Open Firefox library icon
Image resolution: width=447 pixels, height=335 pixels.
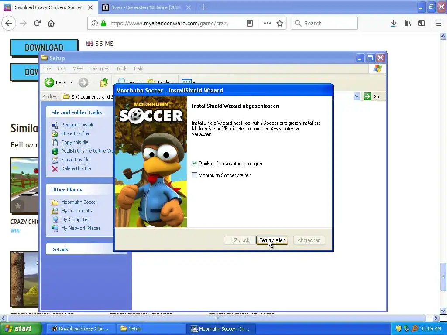point(408,23)
